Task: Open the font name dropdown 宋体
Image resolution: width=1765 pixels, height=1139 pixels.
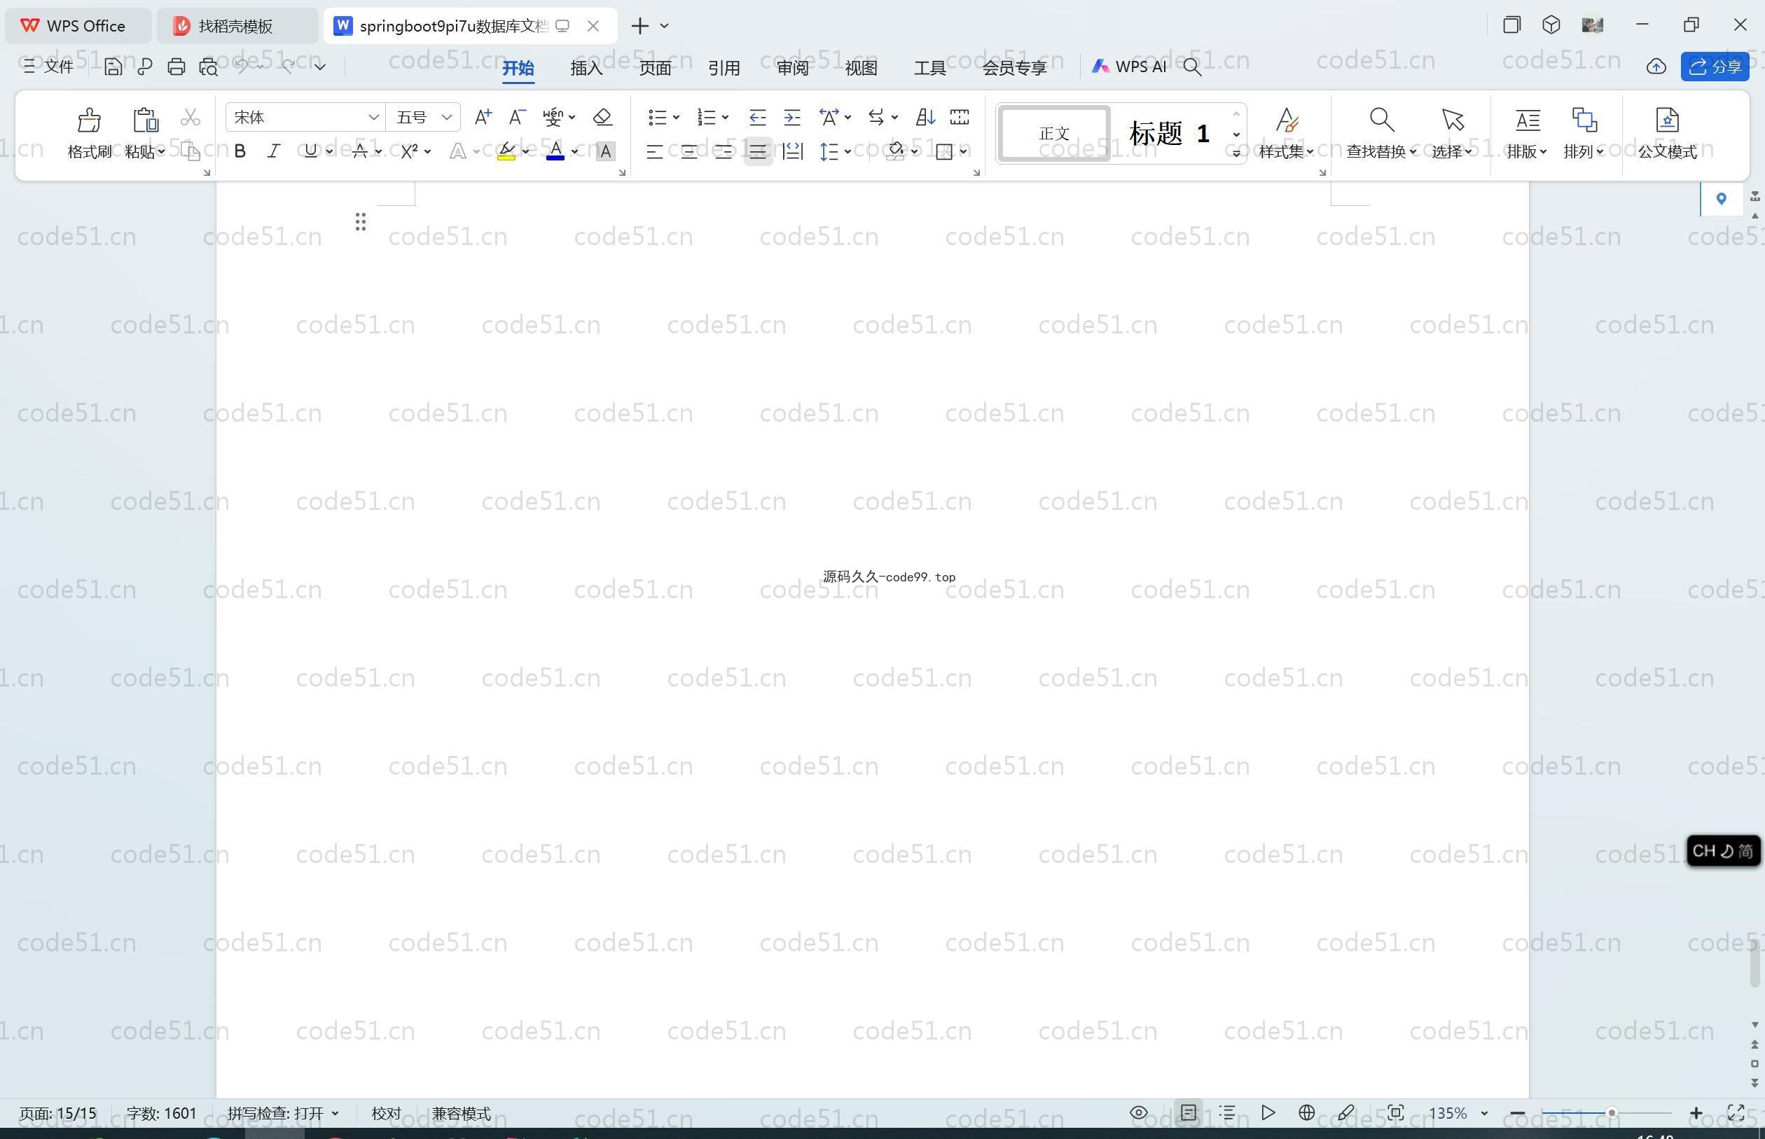Action: pyautogui.click(x=373, y=118)
